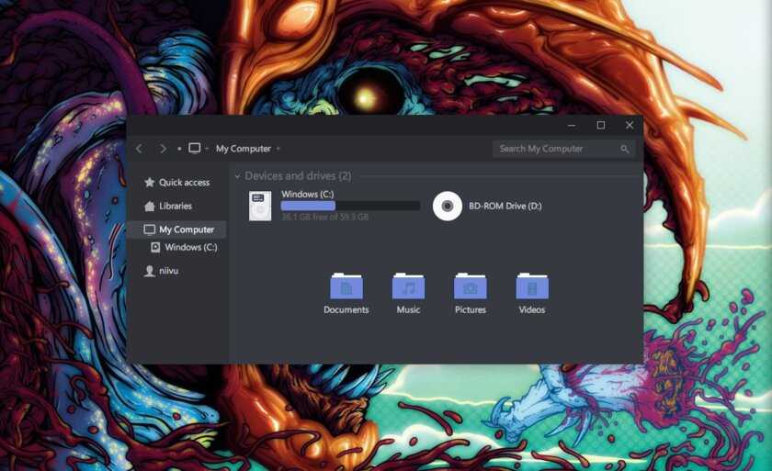Open dropdown arrow beside the computer icon
This screenshot has width=772, height=471.
point(207,149)
